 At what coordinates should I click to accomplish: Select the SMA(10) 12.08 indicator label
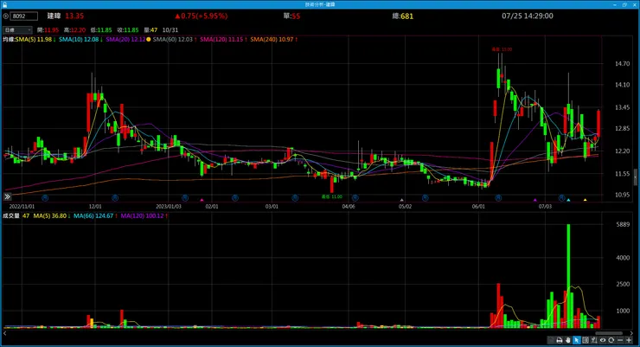(80, 39)
